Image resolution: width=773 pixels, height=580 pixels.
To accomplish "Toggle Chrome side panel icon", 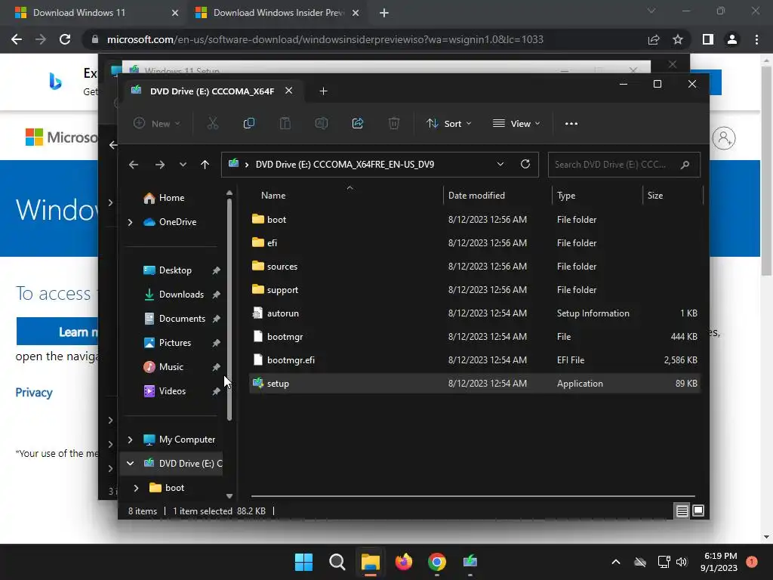I will (x=708, y=39).
